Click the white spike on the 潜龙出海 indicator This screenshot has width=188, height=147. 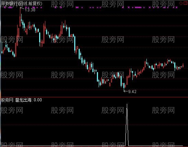coord(127,125)
